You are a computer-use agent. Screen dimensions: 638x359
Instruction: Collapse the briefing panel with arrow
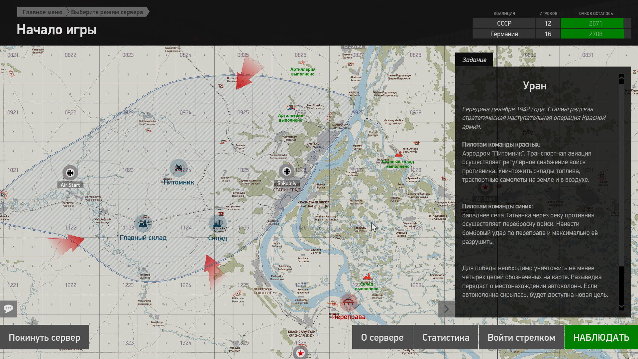tap(447, 309)
